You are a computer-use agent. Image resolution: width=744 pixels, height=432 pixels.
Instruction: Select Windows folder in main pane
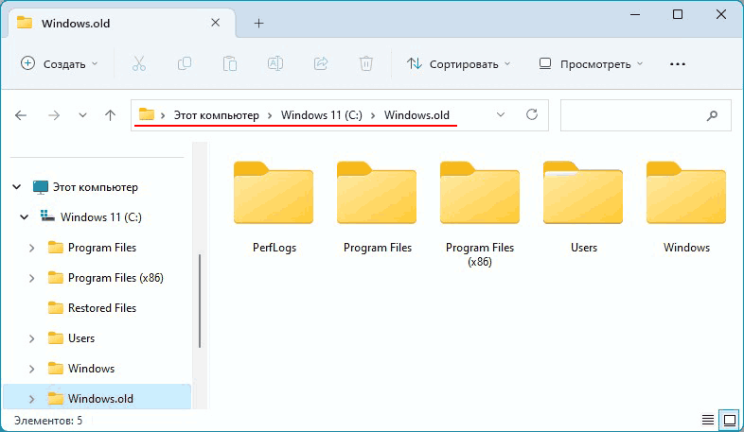coord(686,208)
